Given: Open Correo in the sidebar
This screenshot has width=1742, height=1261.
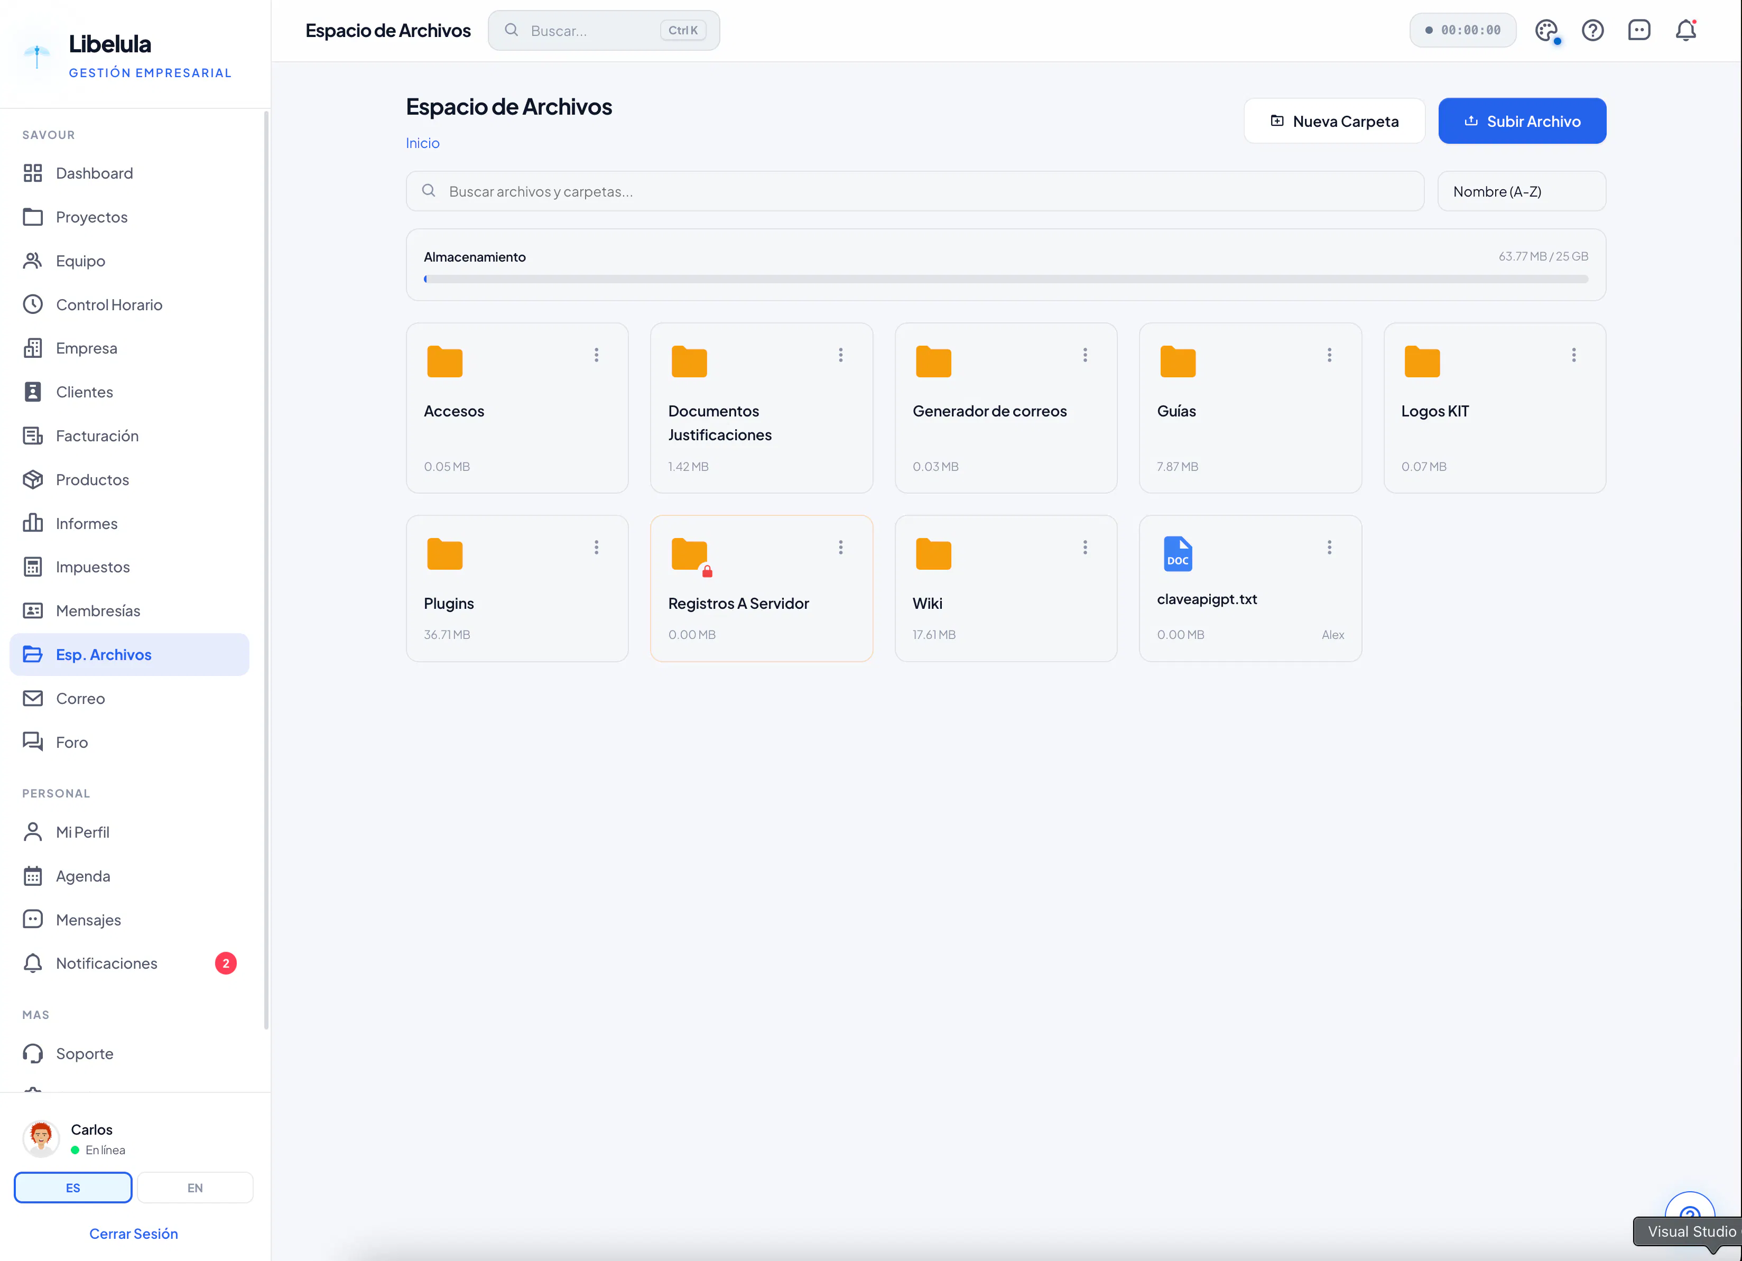Looking at the screenshot, I should coord(129,699).
